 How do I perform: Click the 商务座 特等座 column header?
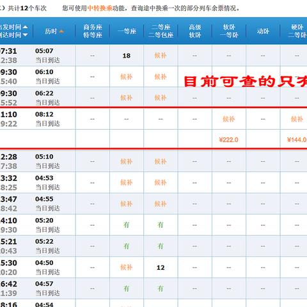coord(93,31)
